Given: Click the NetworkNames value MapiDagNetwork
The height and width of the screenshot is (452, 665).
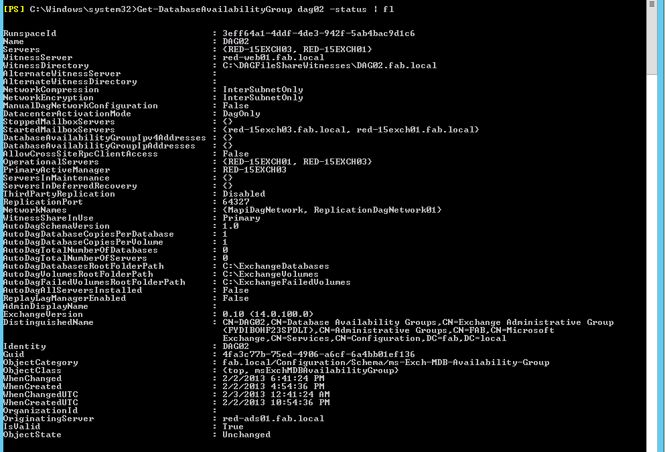Looking at the screenshot, I should coord(265,210).
